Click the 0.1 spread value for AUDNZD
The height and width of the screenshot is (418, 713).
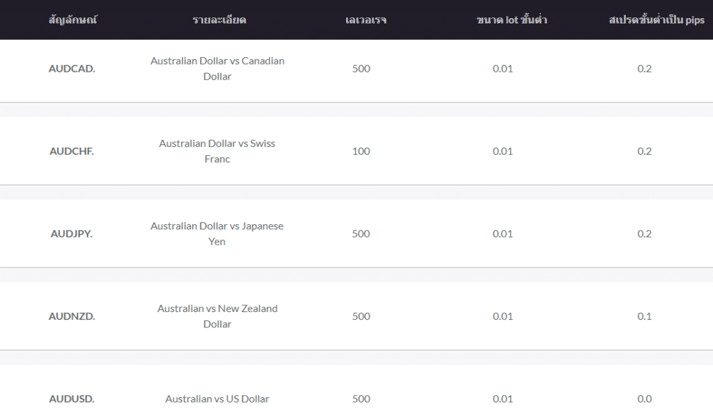pos(644,316)
